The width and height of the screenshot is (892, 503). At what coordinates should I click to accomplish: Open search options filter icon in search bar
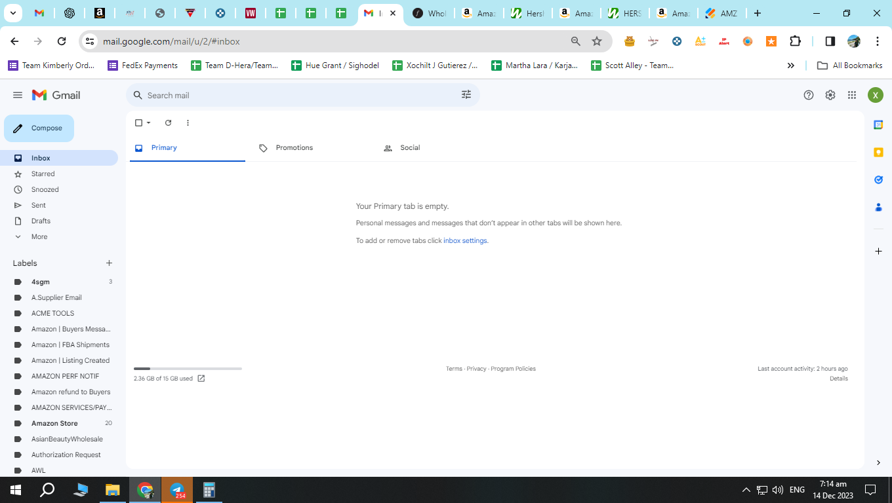466,95
